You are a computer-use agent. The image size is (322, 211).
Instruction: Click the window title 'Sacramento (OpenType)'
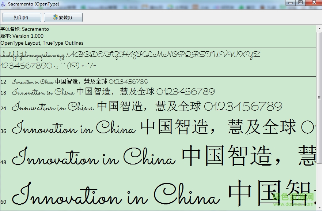34,4
